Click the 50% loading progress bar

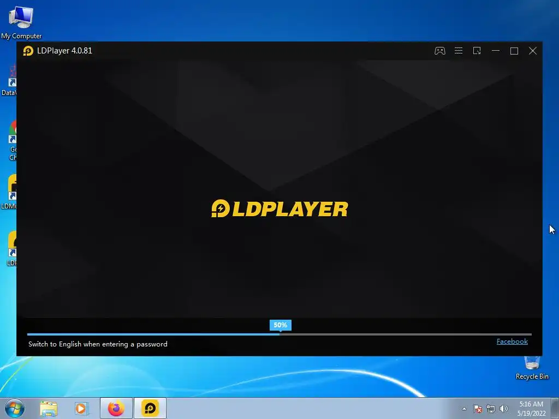click(279, 334)
